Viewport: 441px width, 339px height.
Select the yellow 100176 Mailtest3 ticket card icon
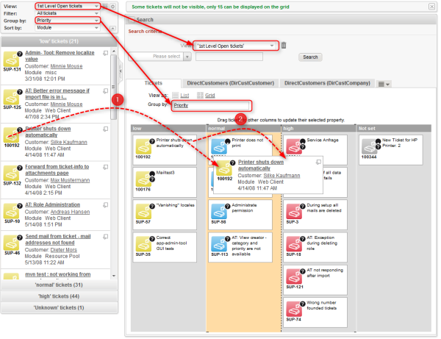tap(143, 179)
